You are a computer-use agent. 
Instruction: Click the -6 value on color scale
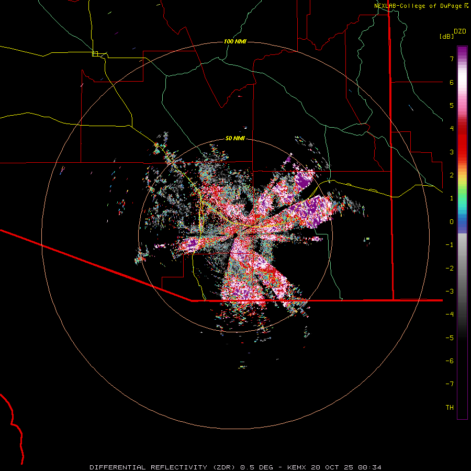(450, 361)
